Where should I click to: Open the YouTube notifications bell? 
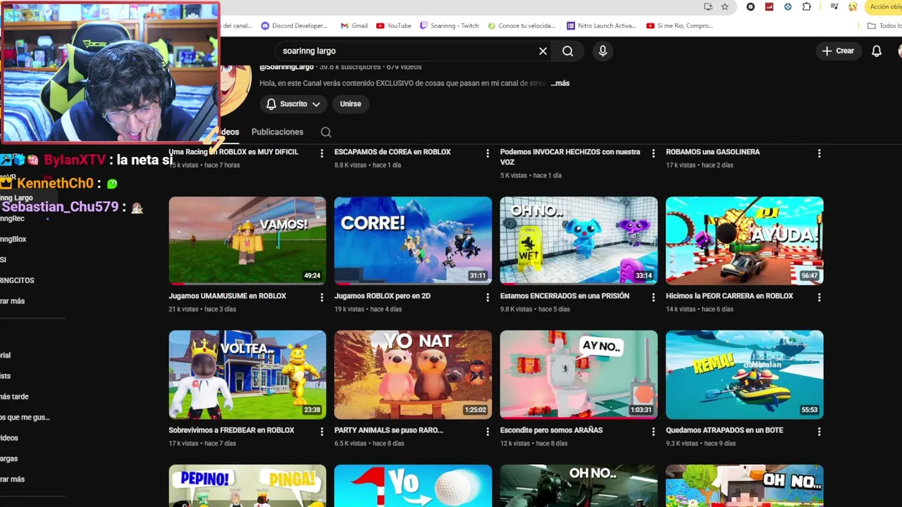pos(877,51)
